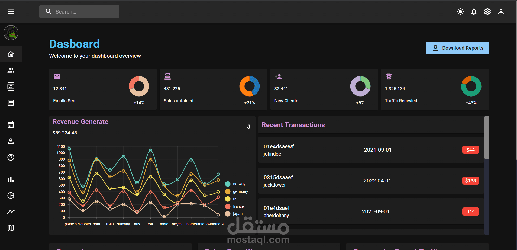The width and height of the screenshot is (517, 250).
Task: Open the contacts card icon in sidebar
Action: (x=11, y=86)
